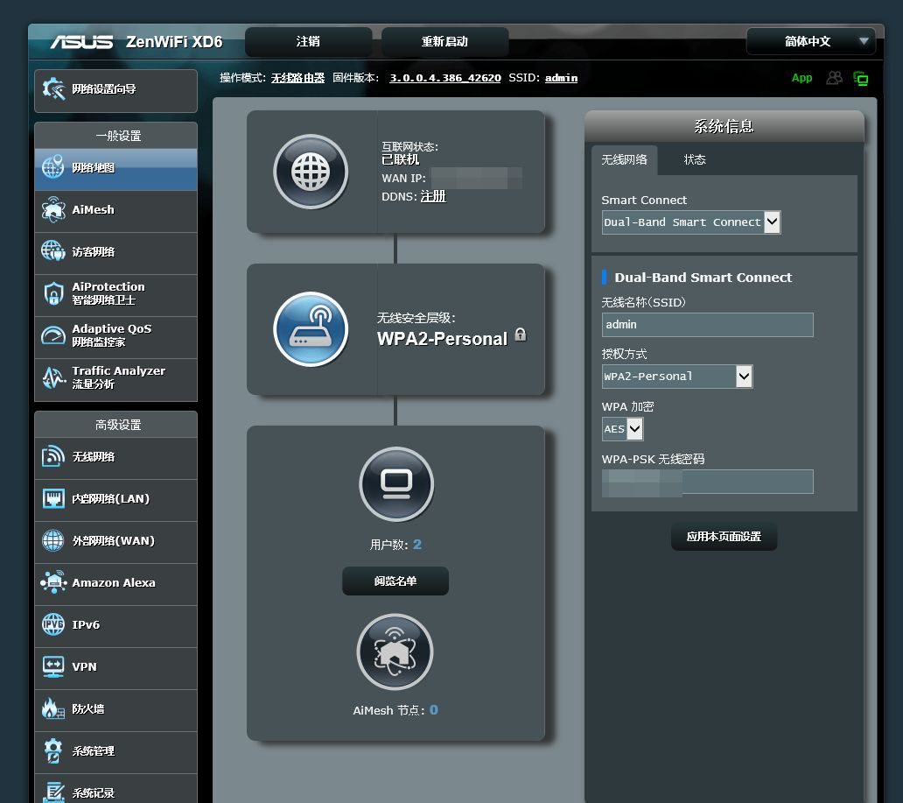Viewport: 903px width, 803px height.
Task: Click the WPA-PSK 无线密码 input field
Action: point(708,482)
